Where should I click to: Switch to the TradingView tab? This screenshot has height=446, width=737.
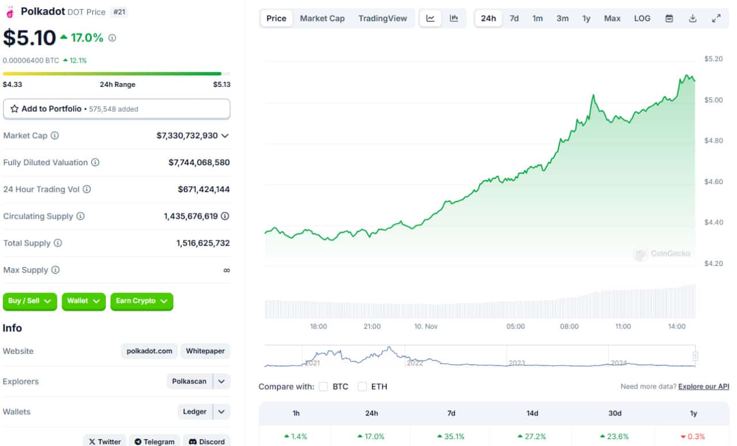383,18
